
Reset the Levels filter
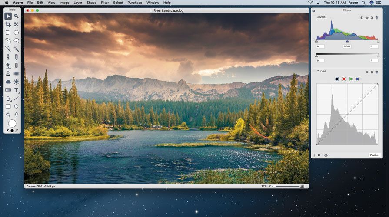point(372,18)
